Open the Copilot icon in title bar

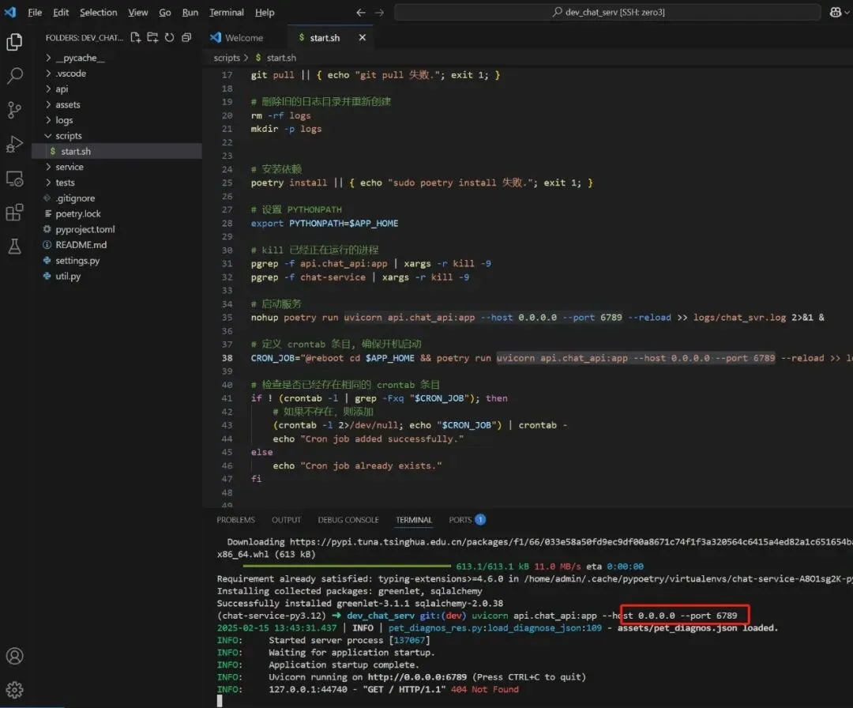click(836, 12)
